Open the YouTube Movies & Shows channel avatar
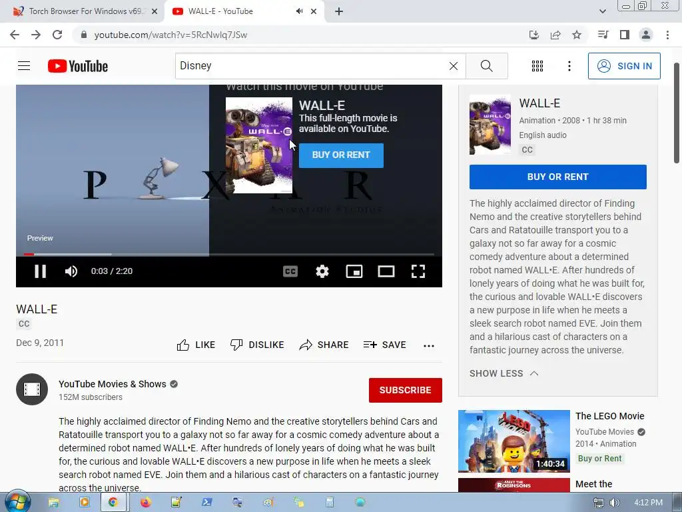The image size is (682, 512). click(32, 389)
